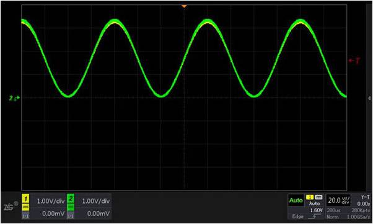Click the white trigger coupling icon
Screen dimensions: 373x224
click(318, 197)
